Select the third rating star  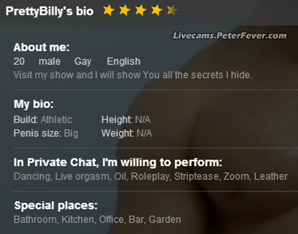click(141, 10)
